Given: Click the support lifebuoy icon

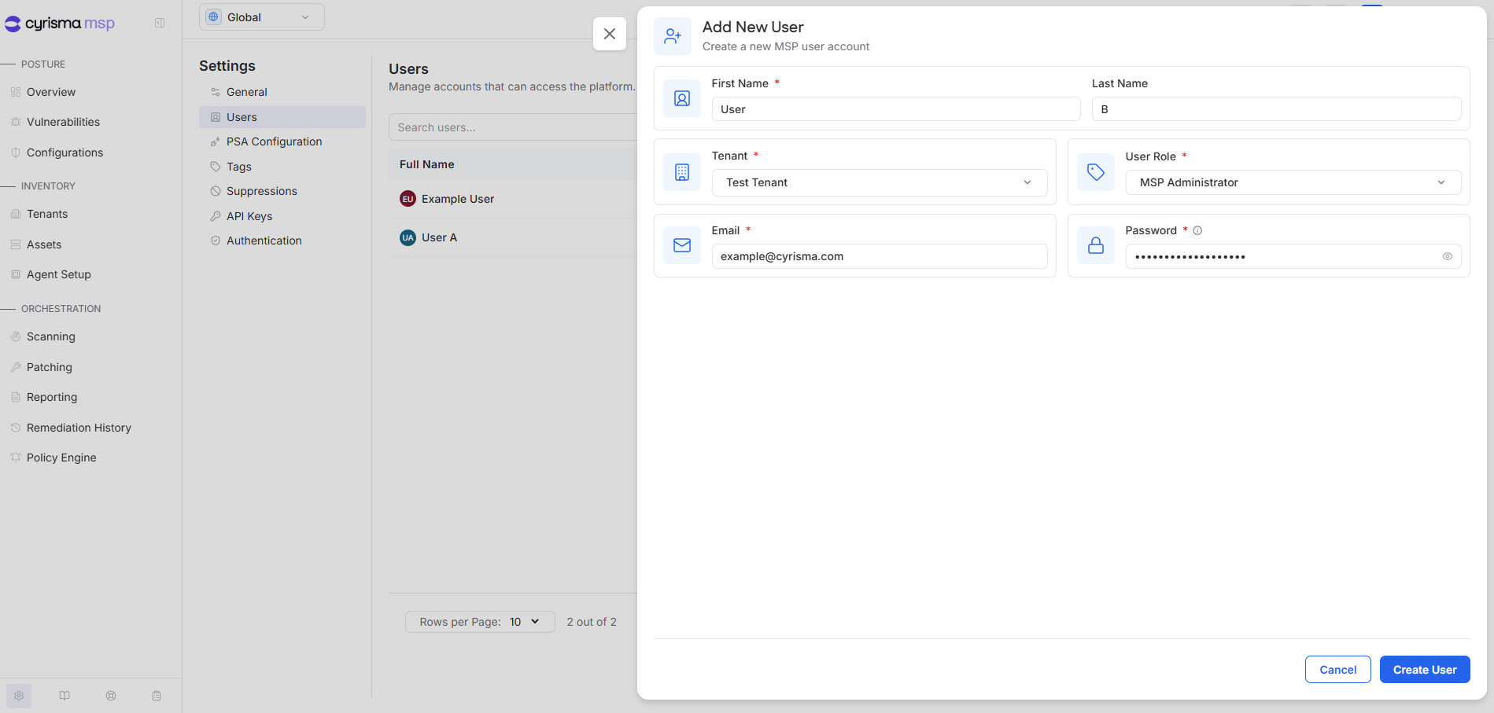Looking at the screenshot, I should (111, 696).
